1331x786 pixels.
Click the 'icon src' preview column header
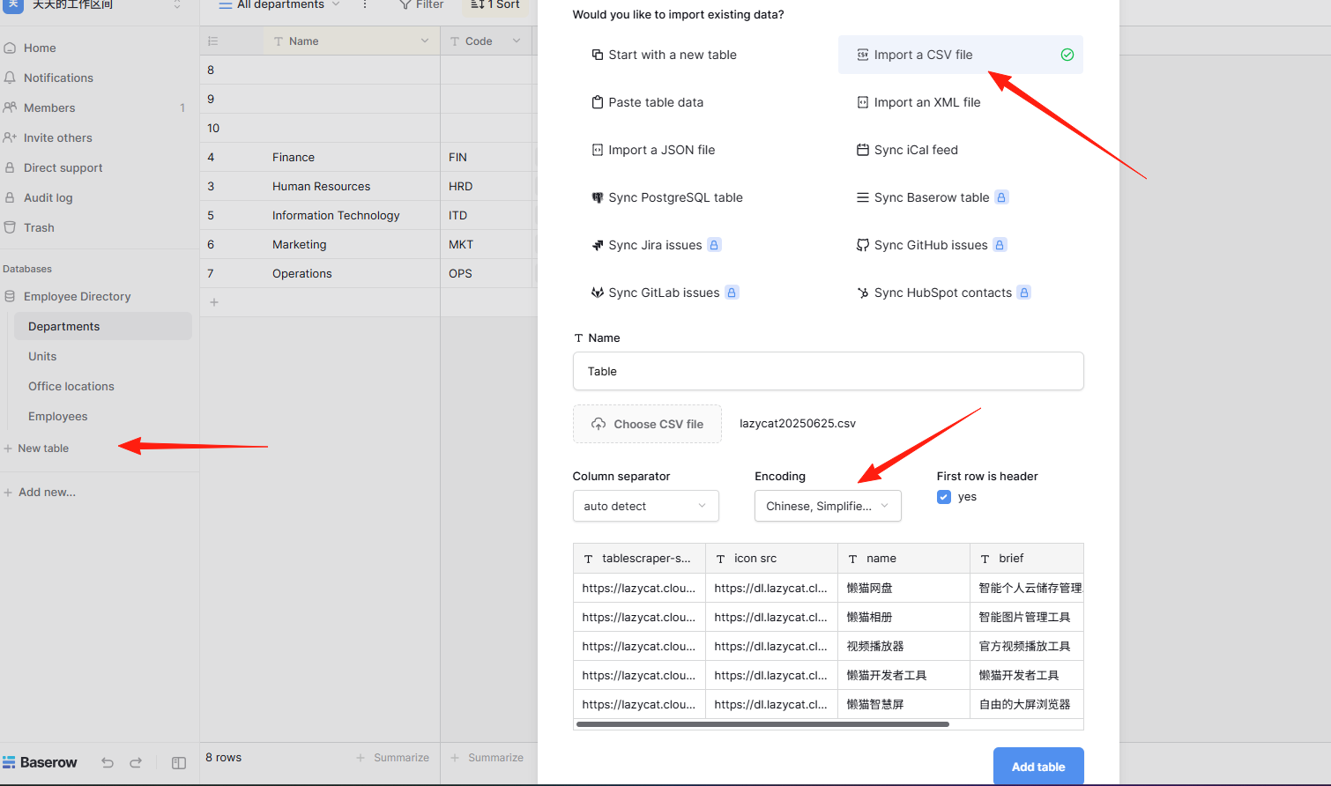coord(771,559)
